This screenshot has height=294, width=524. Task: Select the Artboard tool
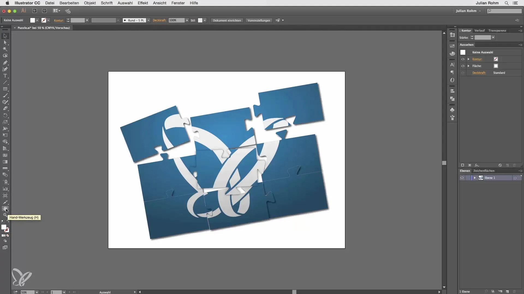(x=5, y=195)
